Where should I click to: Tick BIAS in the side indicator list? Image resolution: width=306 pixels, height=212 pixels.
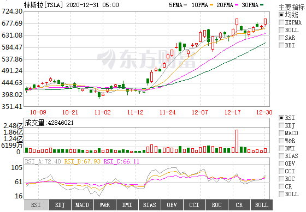[281, 156]
